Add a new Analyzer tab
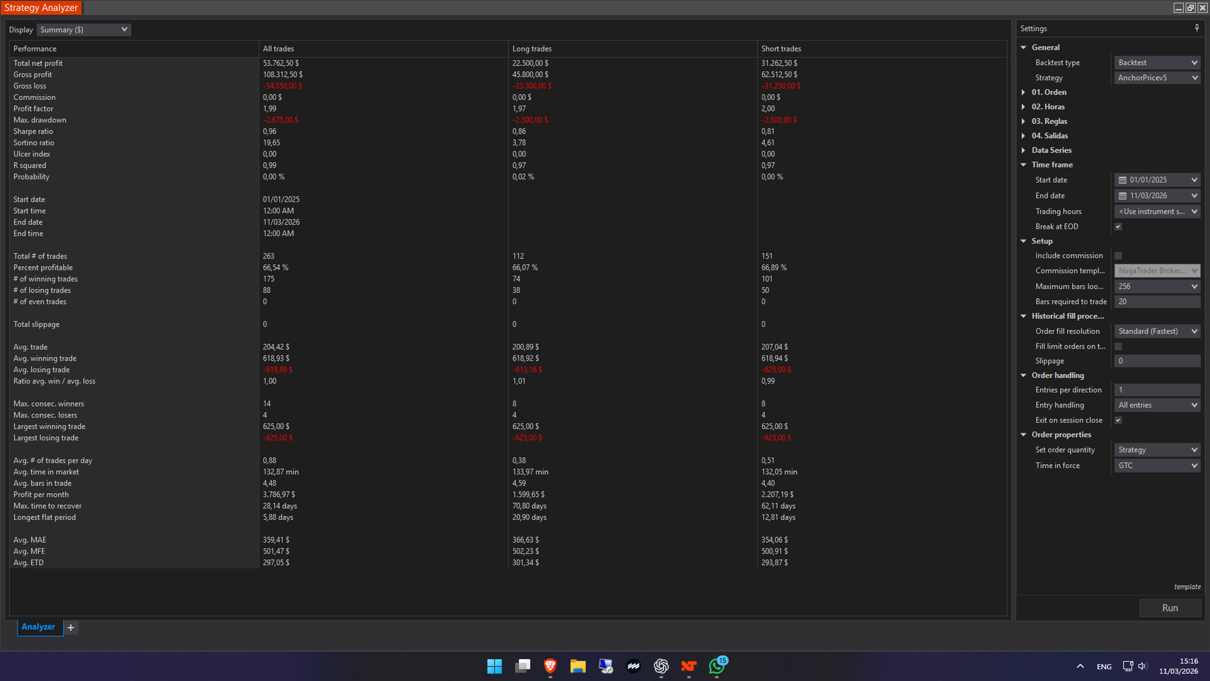1210x681 pixels. (x=71, y=628)
